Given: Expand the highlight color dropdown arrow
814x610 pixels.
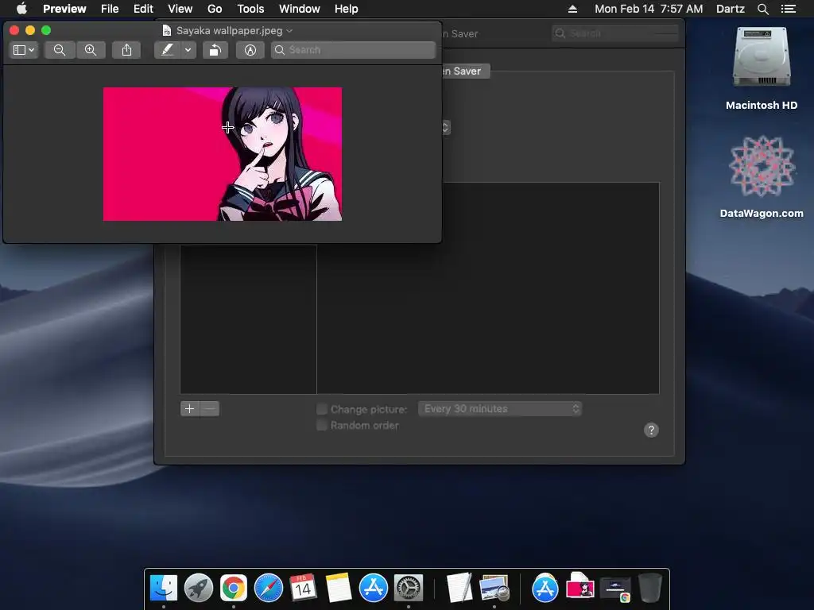Looking at the screenshot, I should click(x=188, y=50).
